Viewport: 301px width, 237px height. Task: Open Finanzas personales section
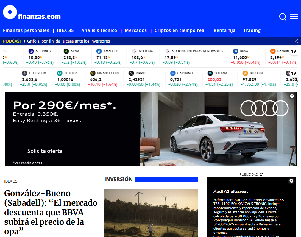click(26, 30)
